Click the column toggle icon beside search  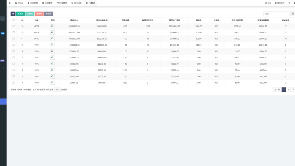293,14
